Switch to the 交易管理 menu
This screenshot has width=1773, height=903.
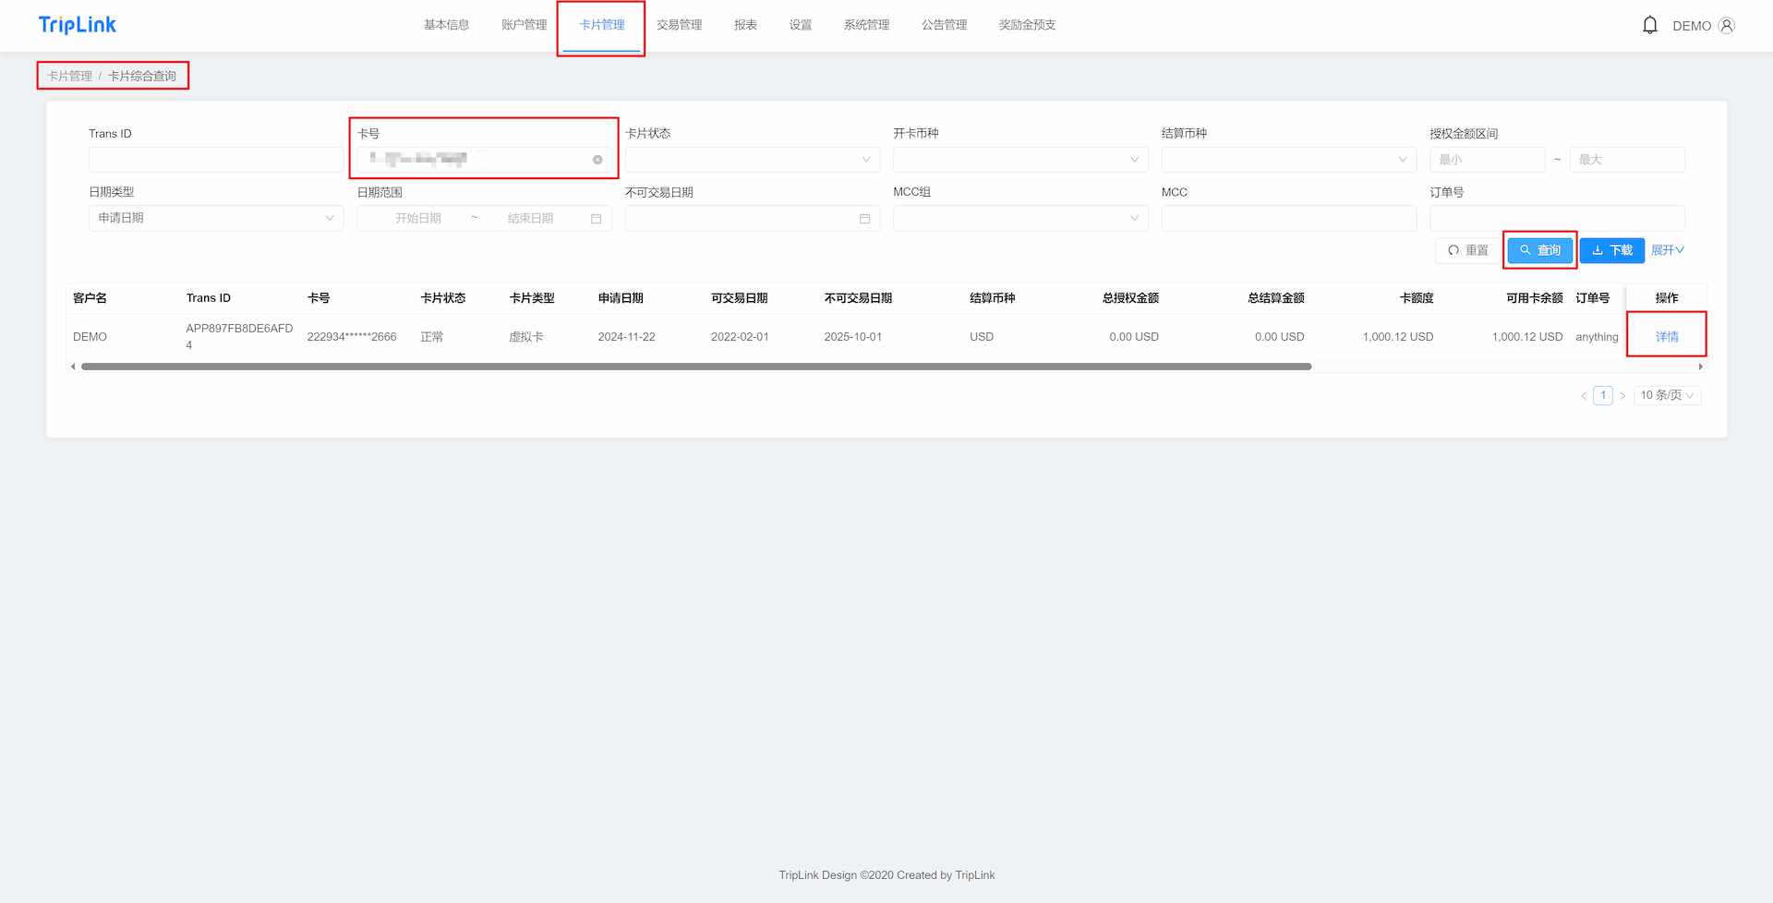(x=679, y=25)
